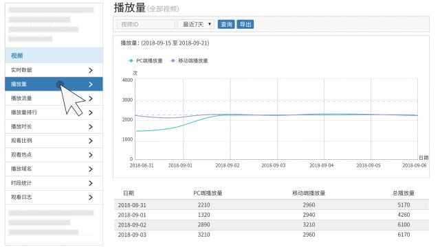This screenshot has height=247, width=440.
Task: Open the 播放量排行 menu item
Action: (54, 113)
